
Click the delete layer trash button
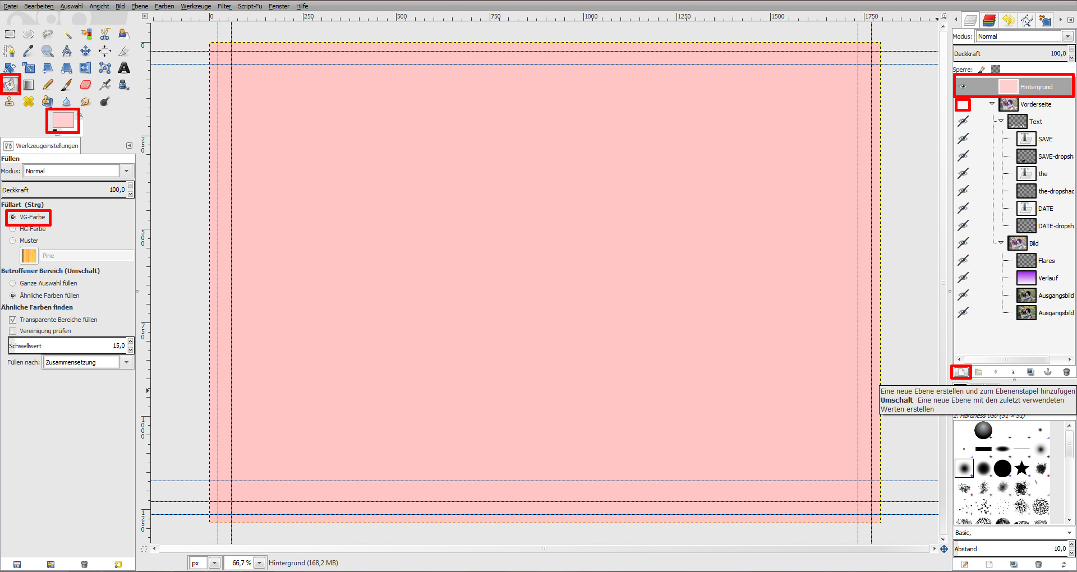click(x=1066, y=372)
